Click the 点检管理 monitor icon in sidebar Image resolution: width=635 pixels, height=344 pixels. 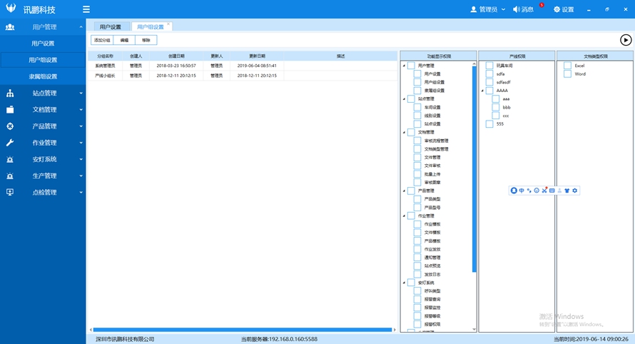(x=10, y=193)
